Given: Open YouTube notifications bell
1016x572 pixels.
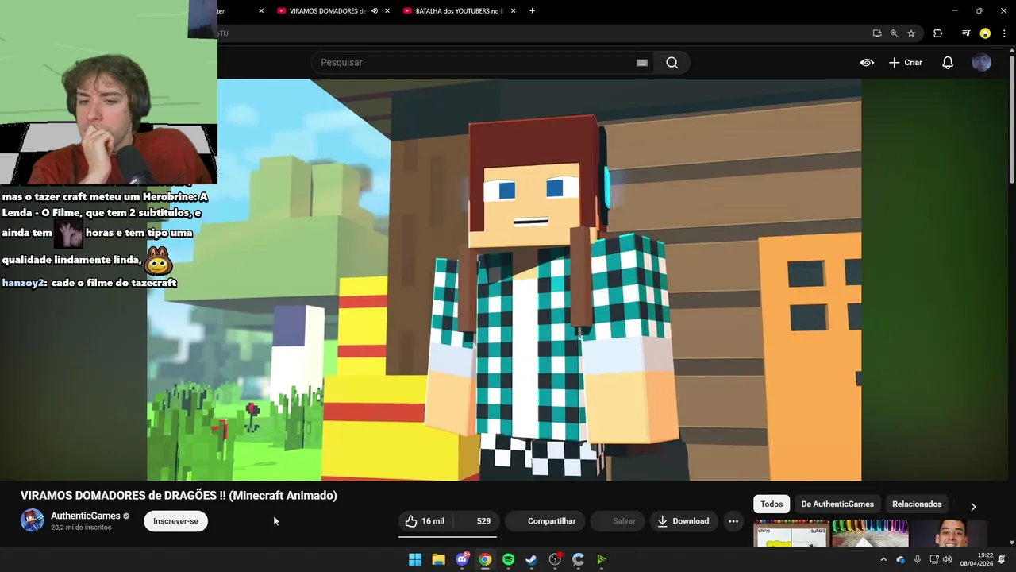Looking at the screenshot, I should click(x=948, y=63).
